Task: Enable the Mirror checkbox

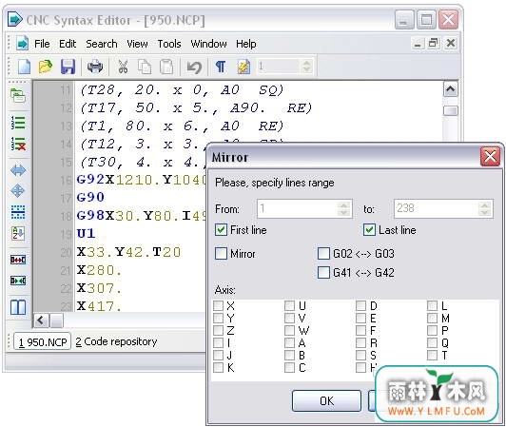Action: point(221,253)
